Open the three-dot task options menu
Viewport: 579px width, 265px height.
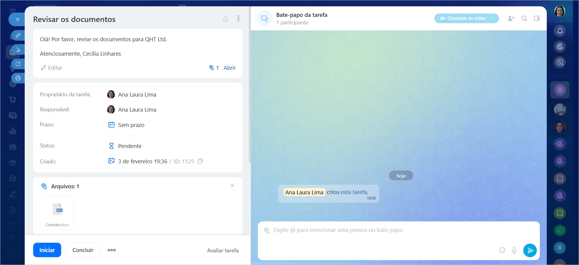click(238, 19)
